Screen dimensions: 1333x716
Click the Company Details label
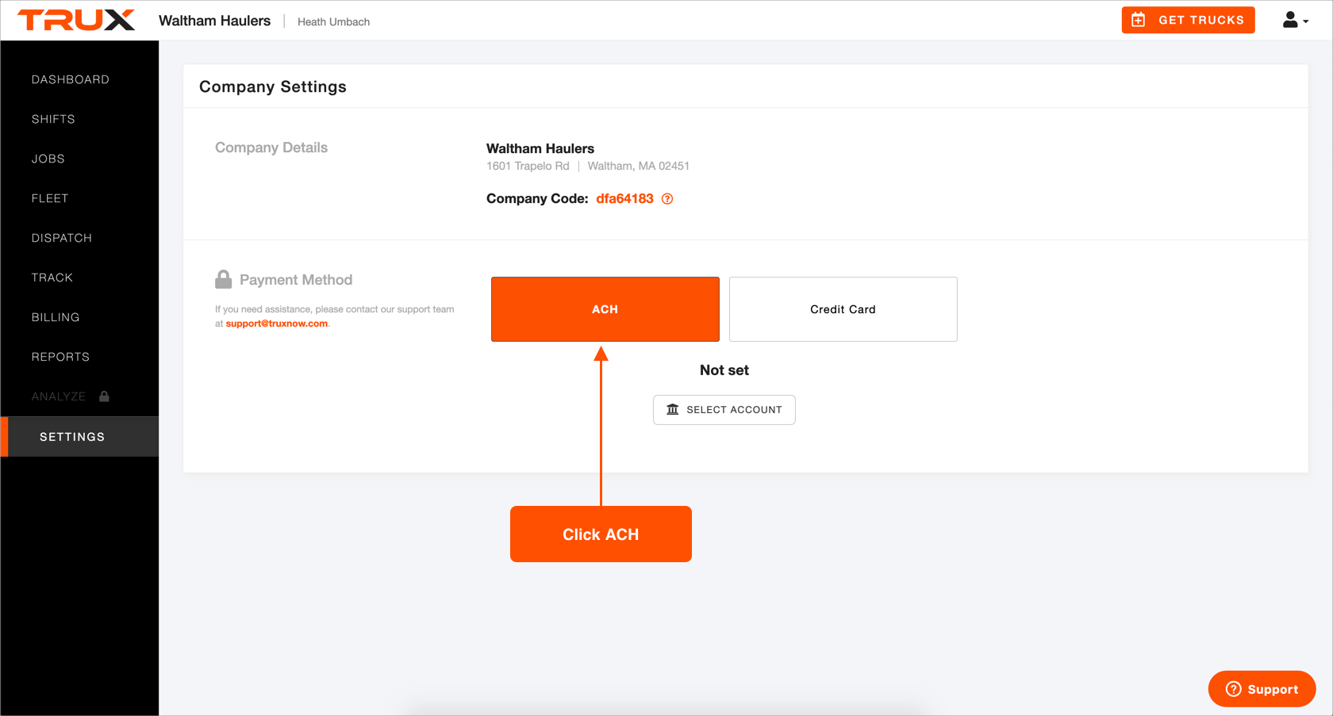tap(271, 147)
